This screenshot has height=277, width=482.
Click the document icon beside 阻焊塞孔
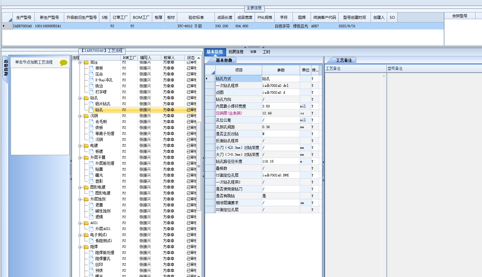click(91, 259)
